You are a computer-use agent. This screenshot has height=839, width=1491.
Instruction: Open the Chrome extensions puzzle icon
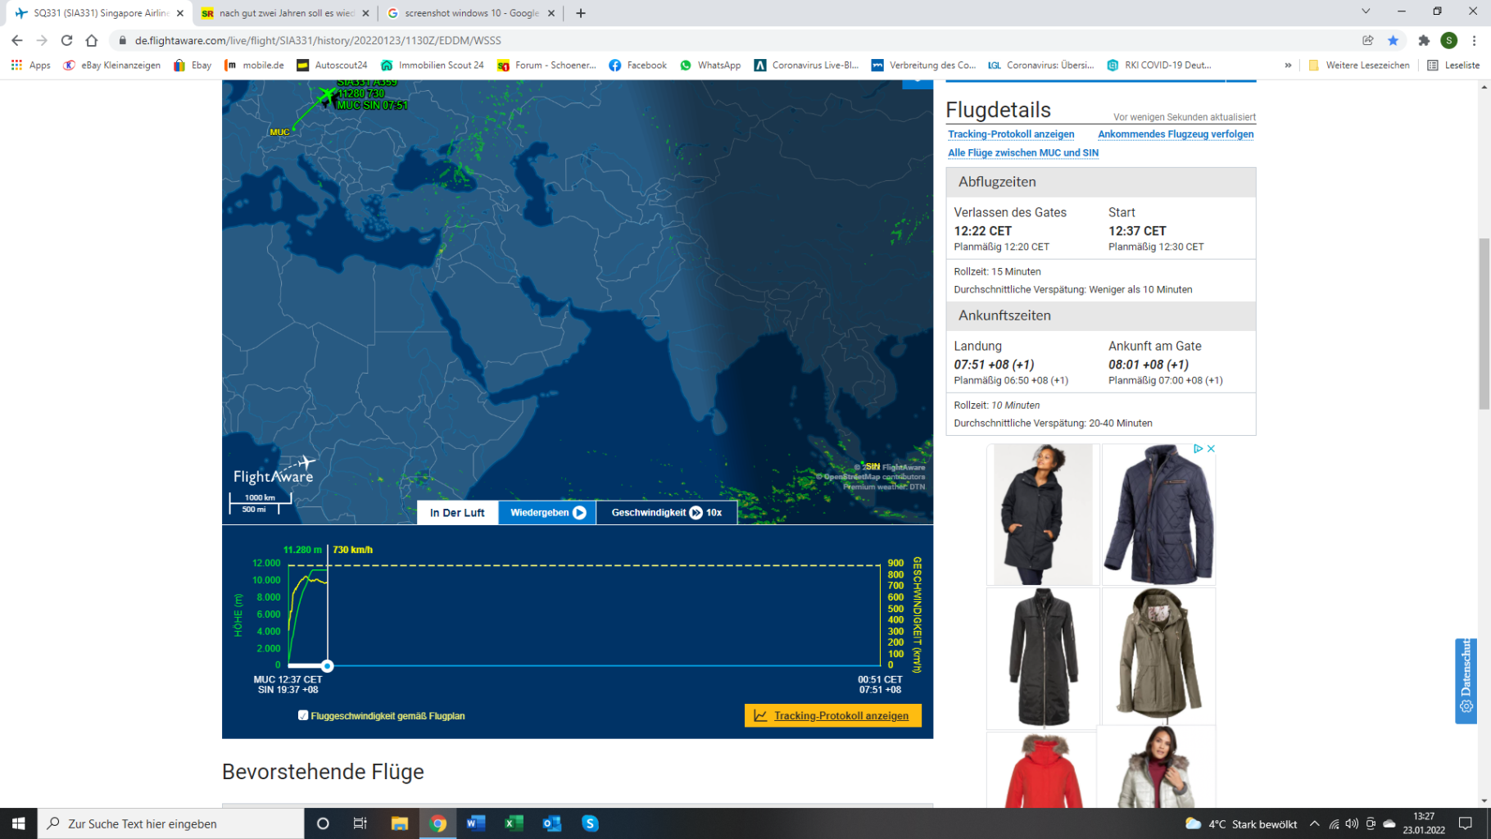(1424, 40)
